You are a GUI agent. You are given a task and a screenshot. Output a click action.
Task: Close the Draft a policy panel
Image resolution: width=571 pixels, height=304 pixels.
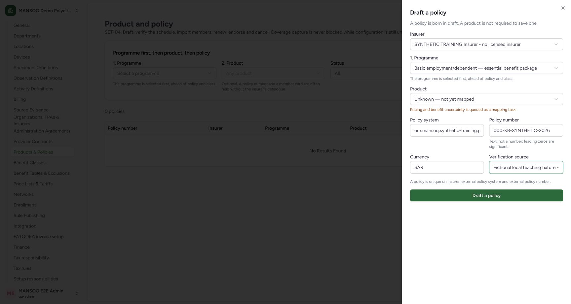[x=563, y=8]
